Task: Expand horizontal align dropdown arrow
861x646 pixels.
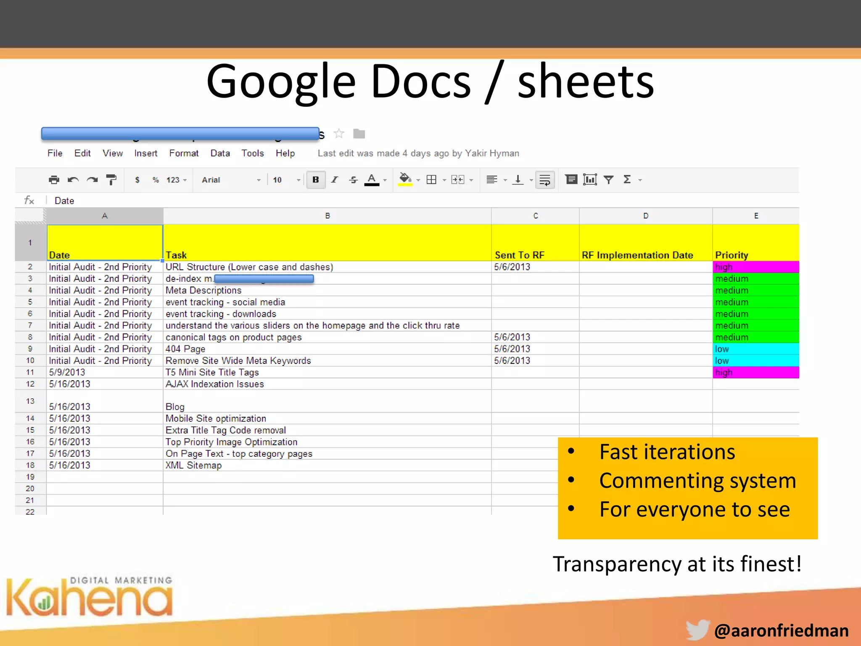Action: 505,180
